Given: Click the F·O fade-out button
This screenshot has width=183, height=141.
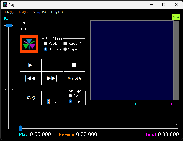Looking at the screenshot, I should pyautogui.click(x=30, y=98).
